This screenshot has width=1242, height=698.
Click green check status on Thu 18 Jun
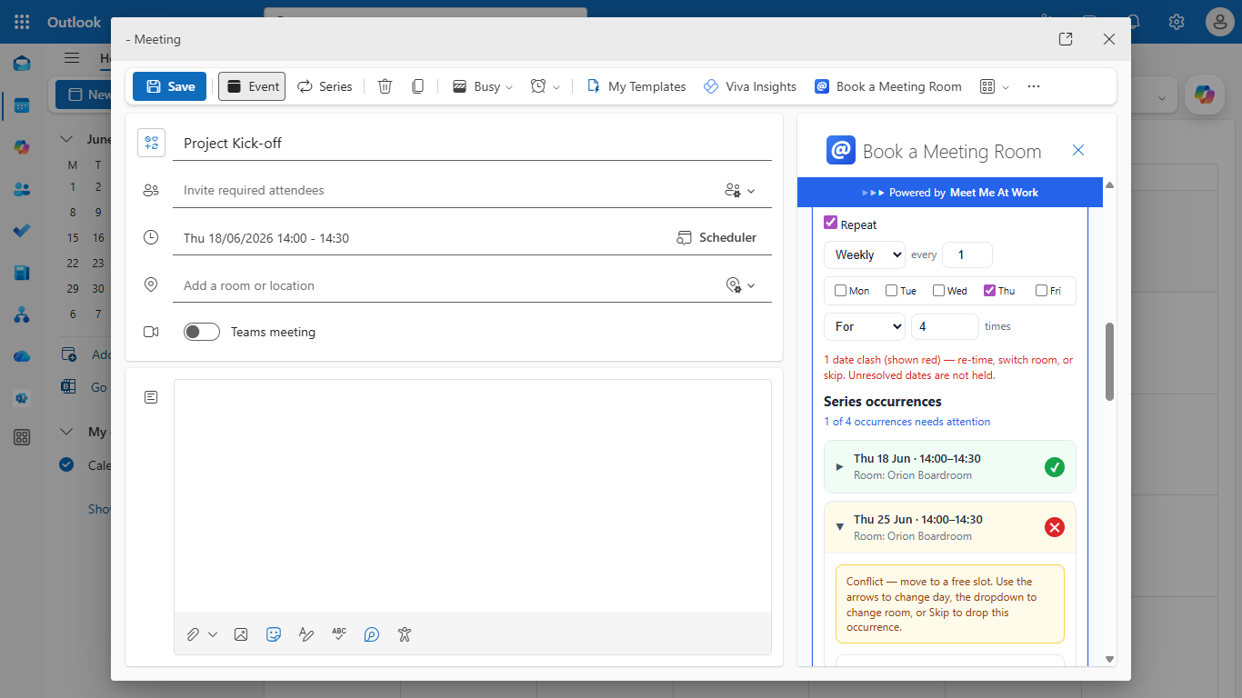pos(1055,467)
